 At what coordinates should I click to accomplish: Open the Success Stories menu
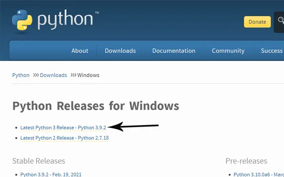tap(272, 51)
